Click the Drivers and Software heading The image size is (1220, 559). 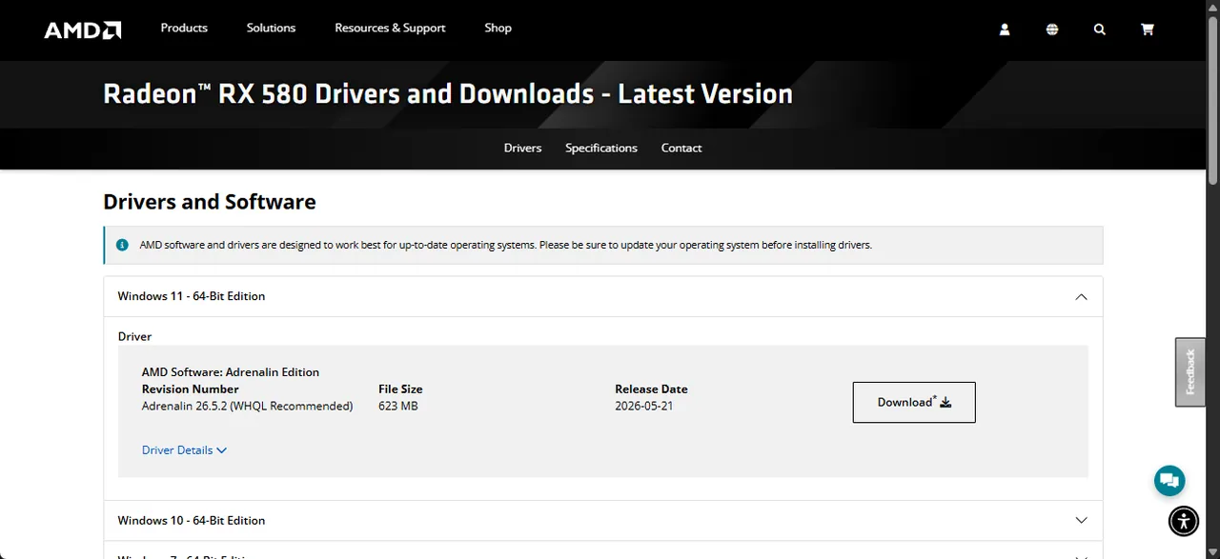point(210,202)
